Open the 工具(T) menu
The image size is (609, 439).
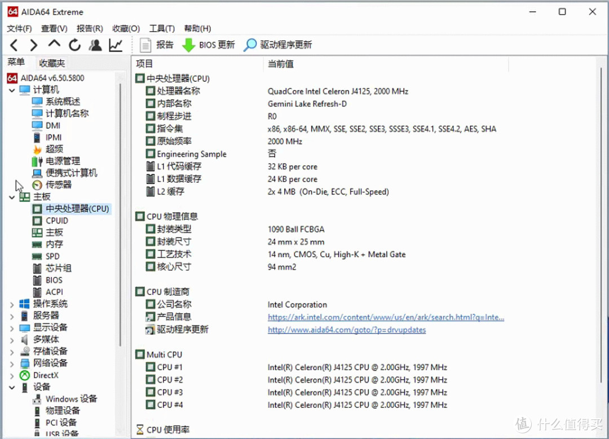point(162,28)
